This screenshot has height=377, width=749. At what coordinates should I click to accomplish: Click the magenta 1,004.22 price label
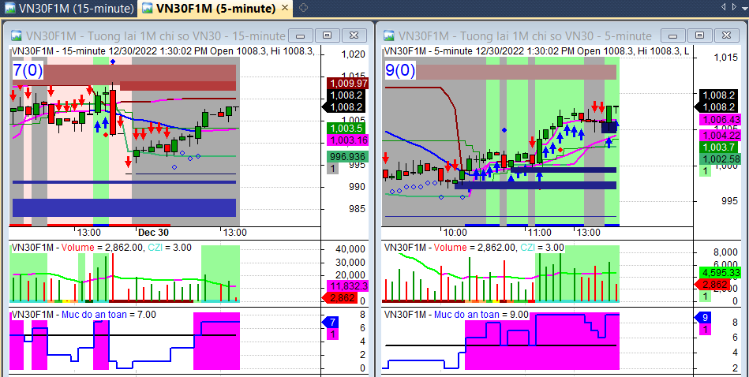[x=720, y=136]
